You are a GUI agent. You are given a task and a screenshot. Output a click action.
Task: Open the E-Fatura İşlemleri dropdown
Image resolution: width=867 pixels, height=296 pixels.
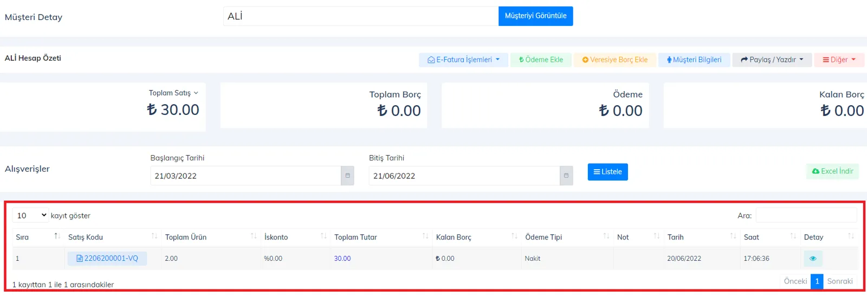(x=463, y=60)
